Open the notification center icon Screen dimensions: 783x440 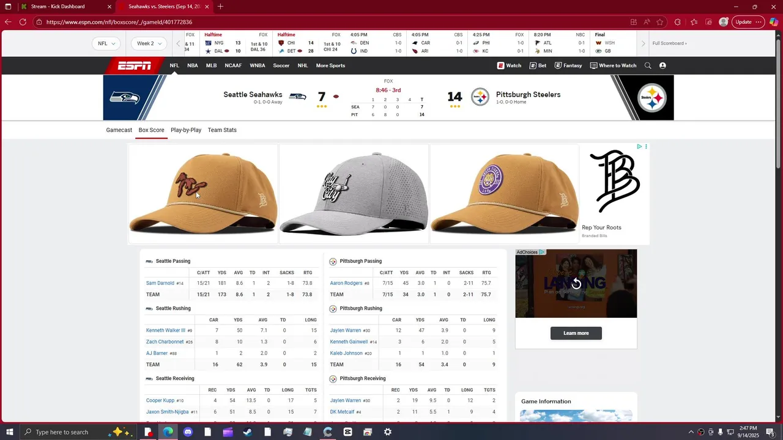click(x=770, y=432)
